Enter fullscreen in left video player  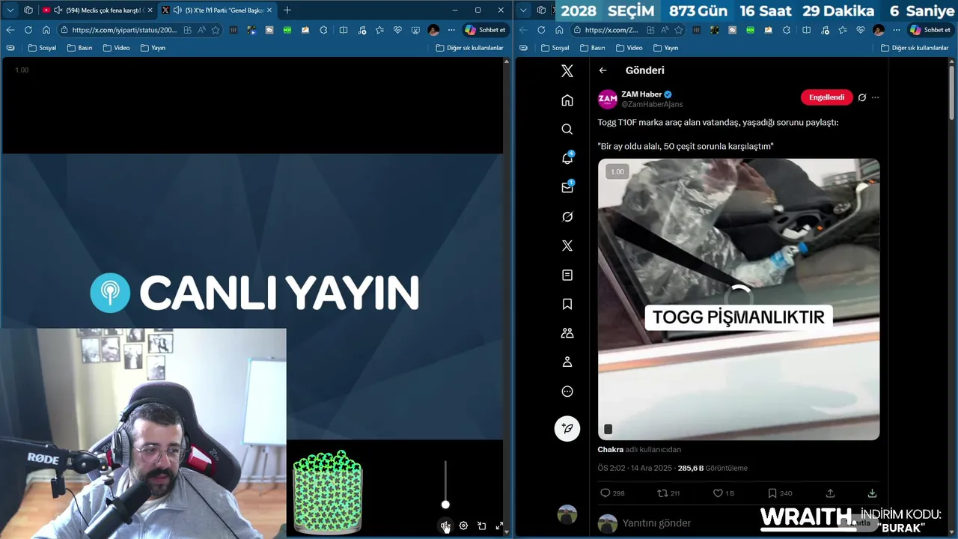pos(499,526)
